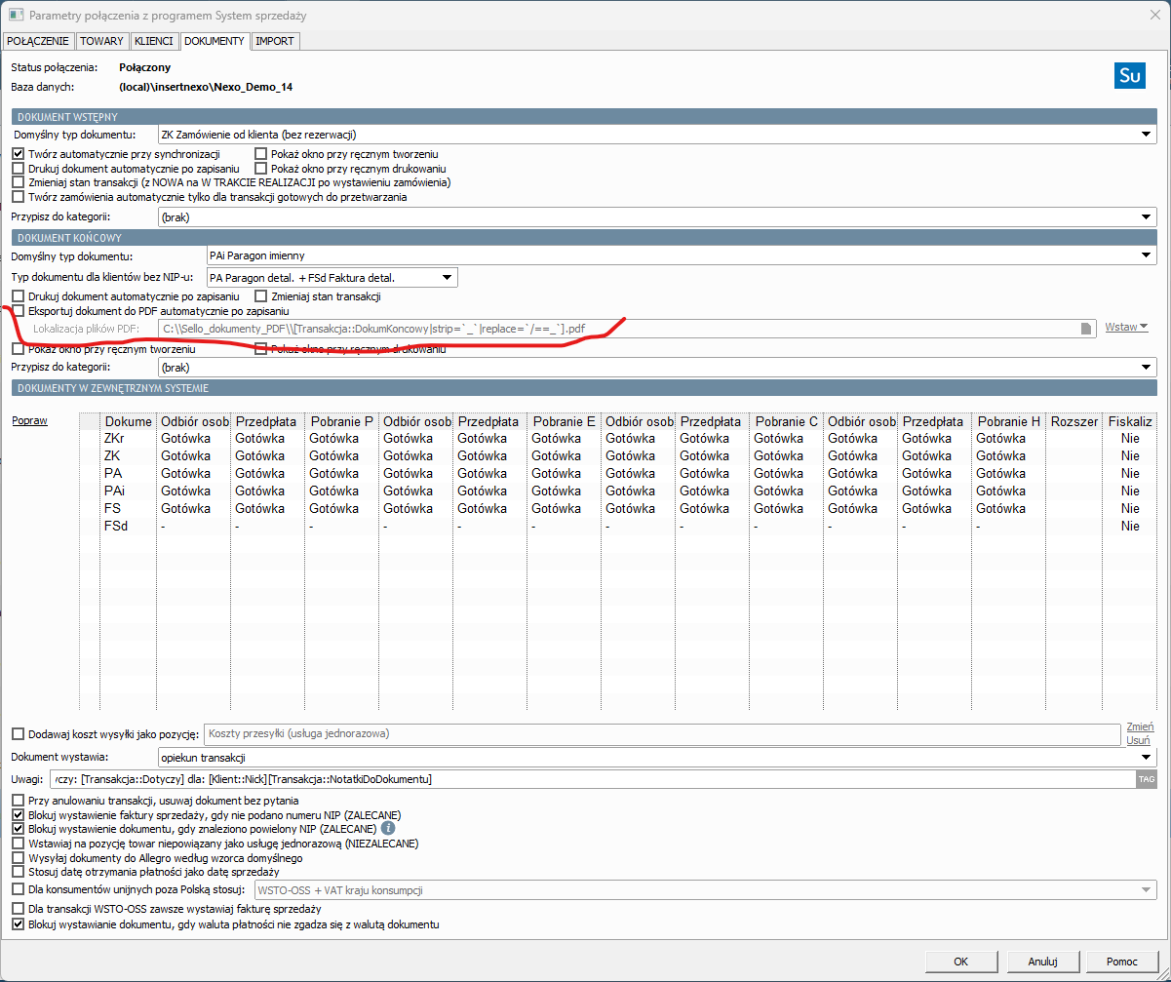Enable 'Drukuj dokument automatycznie po zapisaniu' for final document
This screenshot has width=1171, height=982.
[x=18, y=295]
